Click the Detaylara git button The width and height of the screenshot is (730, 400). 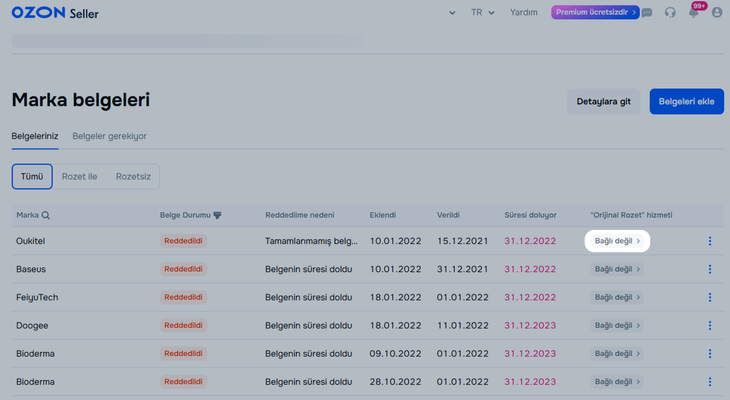604,101
